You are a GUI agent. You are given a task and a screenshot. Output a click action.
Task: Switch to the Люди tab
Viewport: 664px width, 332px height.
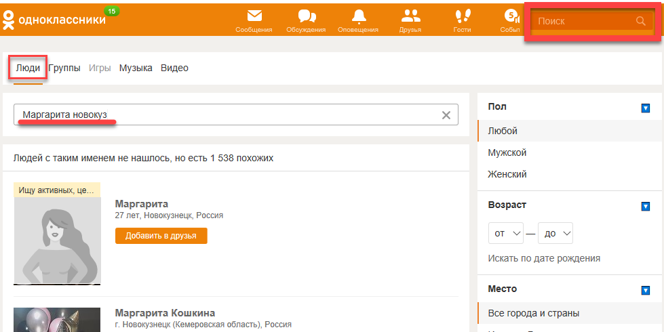(28, 68)
